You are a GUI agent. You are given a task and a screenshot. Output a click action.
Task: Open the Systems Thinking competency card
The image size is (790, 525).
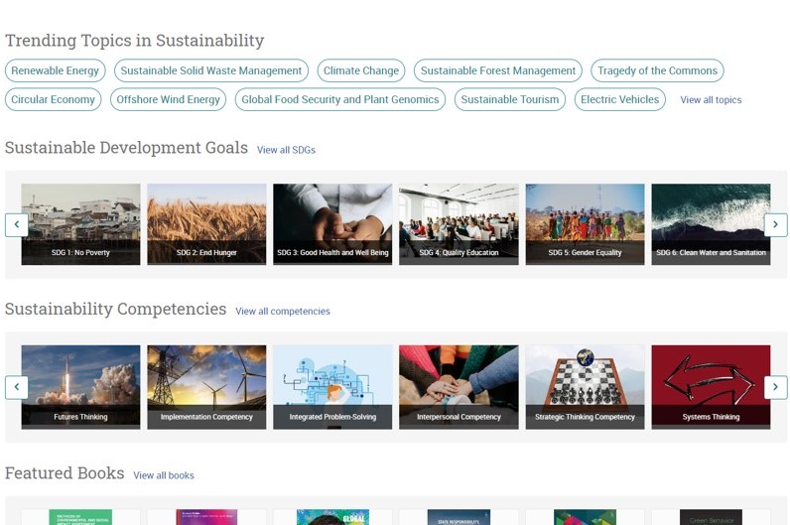[x=711, y=386]
